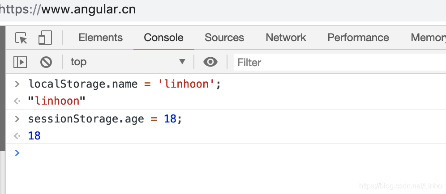
Task: Switch to the Elements tab
Action: pyautogui.click(x=100, y=38)
